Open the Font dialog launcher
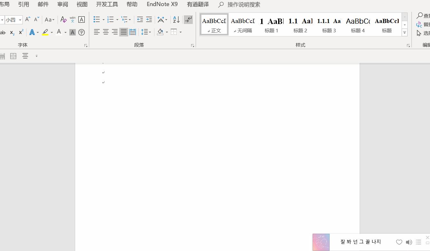The width and height of the screenshot is (430, 251). coord(86,46)
